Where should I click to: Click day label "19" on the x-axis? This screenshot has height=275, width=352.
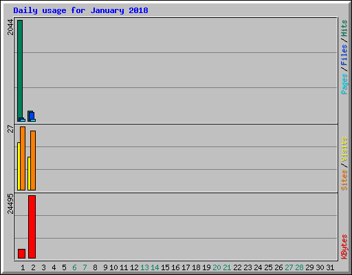tap(206, 267)
